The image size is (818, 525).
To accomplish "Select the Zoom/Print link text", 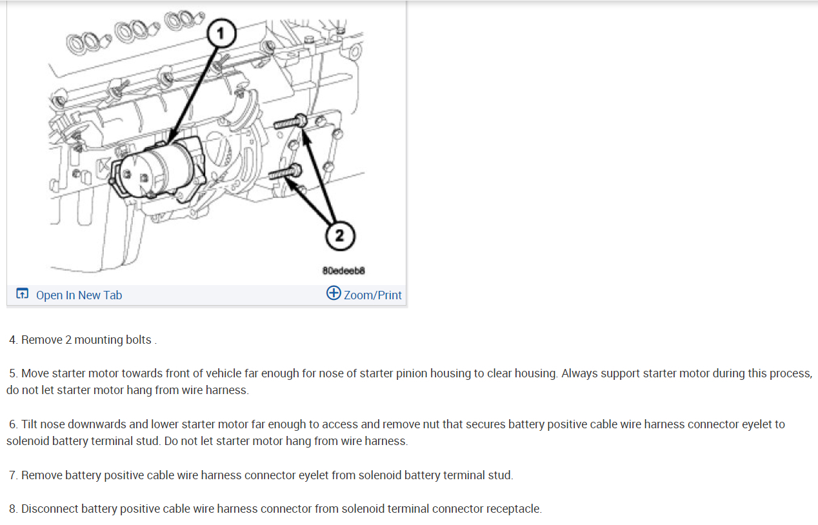I will (x=373, y=295).
